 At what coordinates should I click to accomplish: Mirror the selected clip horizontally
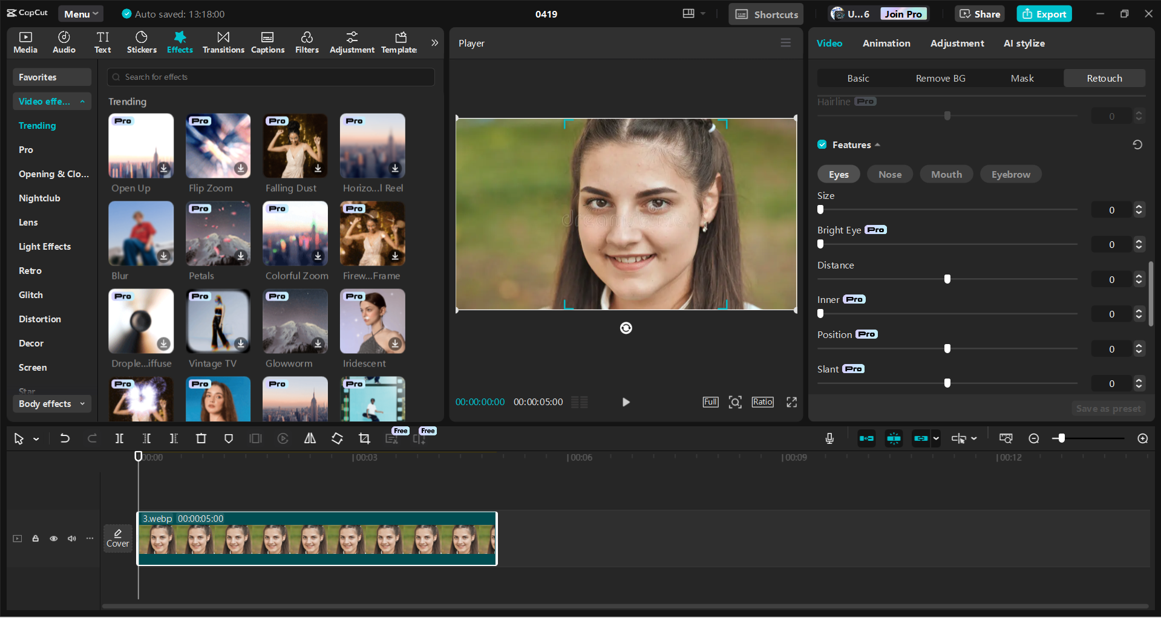click(x=309, y=438)
